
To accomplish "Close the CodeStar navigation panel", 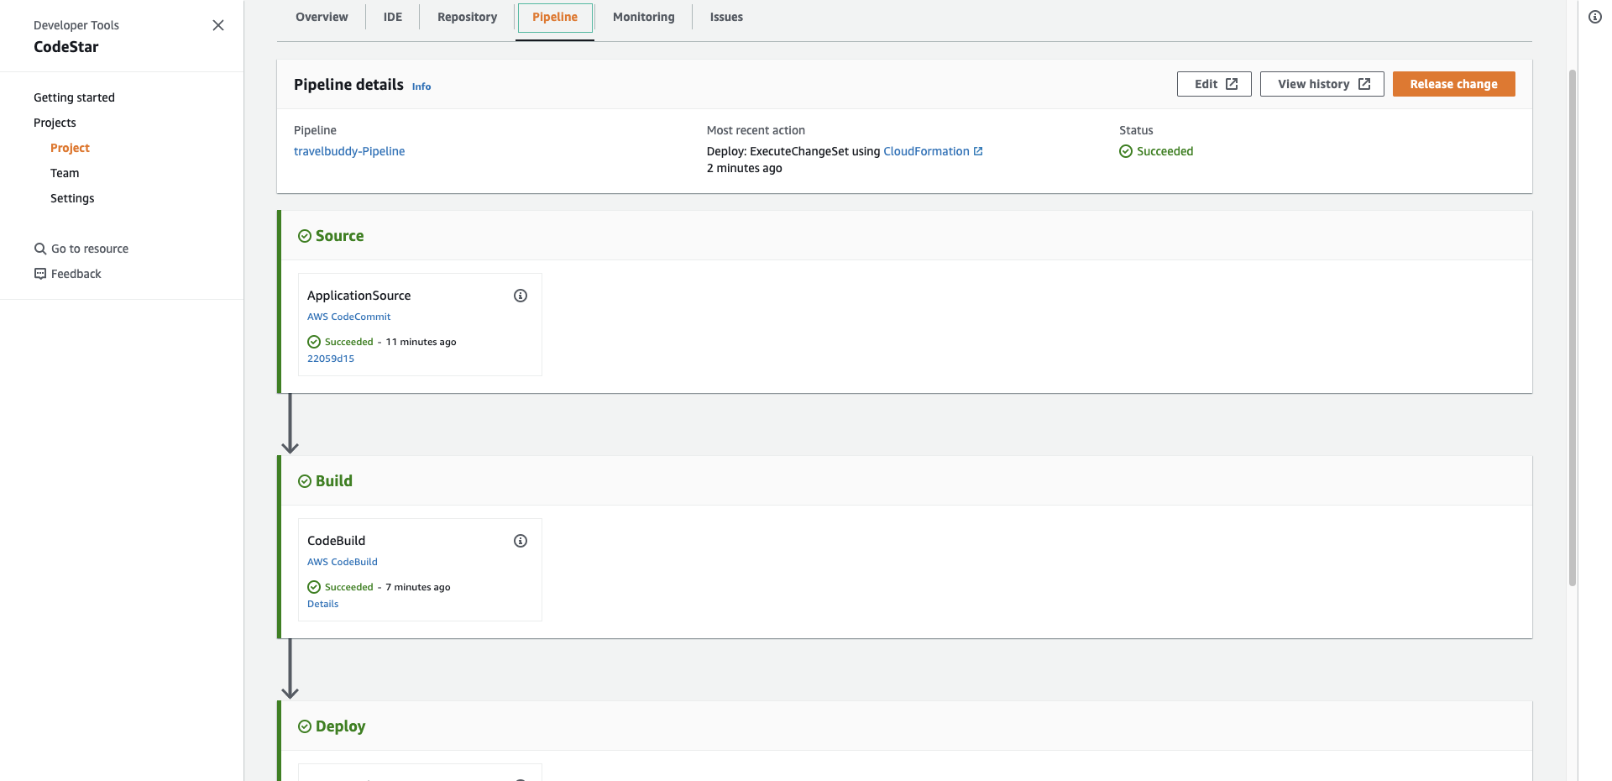I will click(x=218, y=25).
